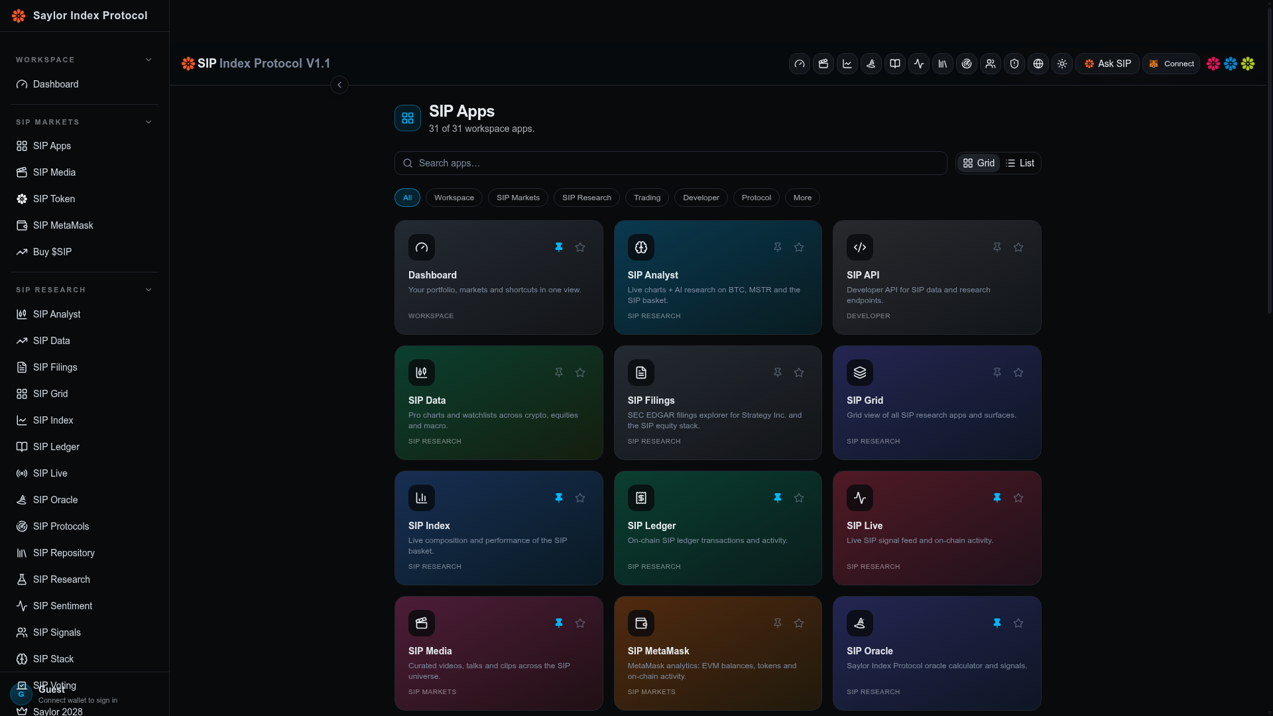1273x716 pixels.
Task: Open the wizard hat oracle icon in top toolbar
Action: [871, 64]
